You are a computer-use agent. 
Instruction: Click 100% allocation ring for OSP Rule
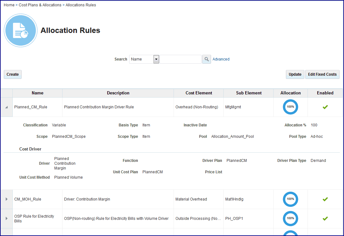(290, 218)
